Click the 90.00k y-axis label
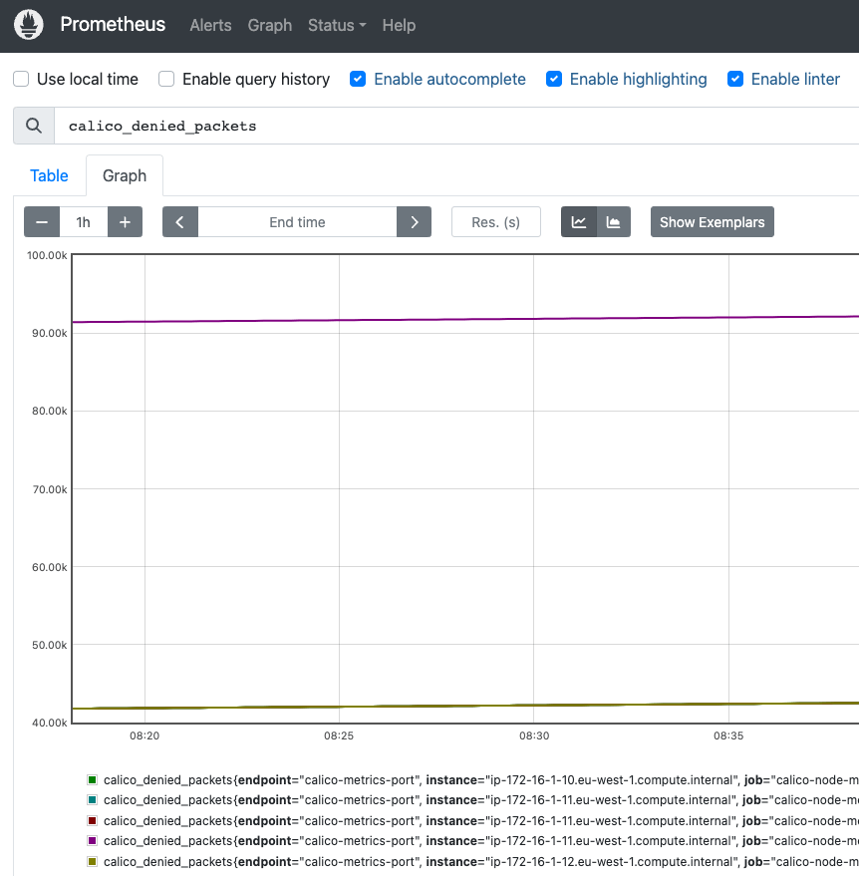The height and width of the screenshot is (876, 859). tap(49, 333)
